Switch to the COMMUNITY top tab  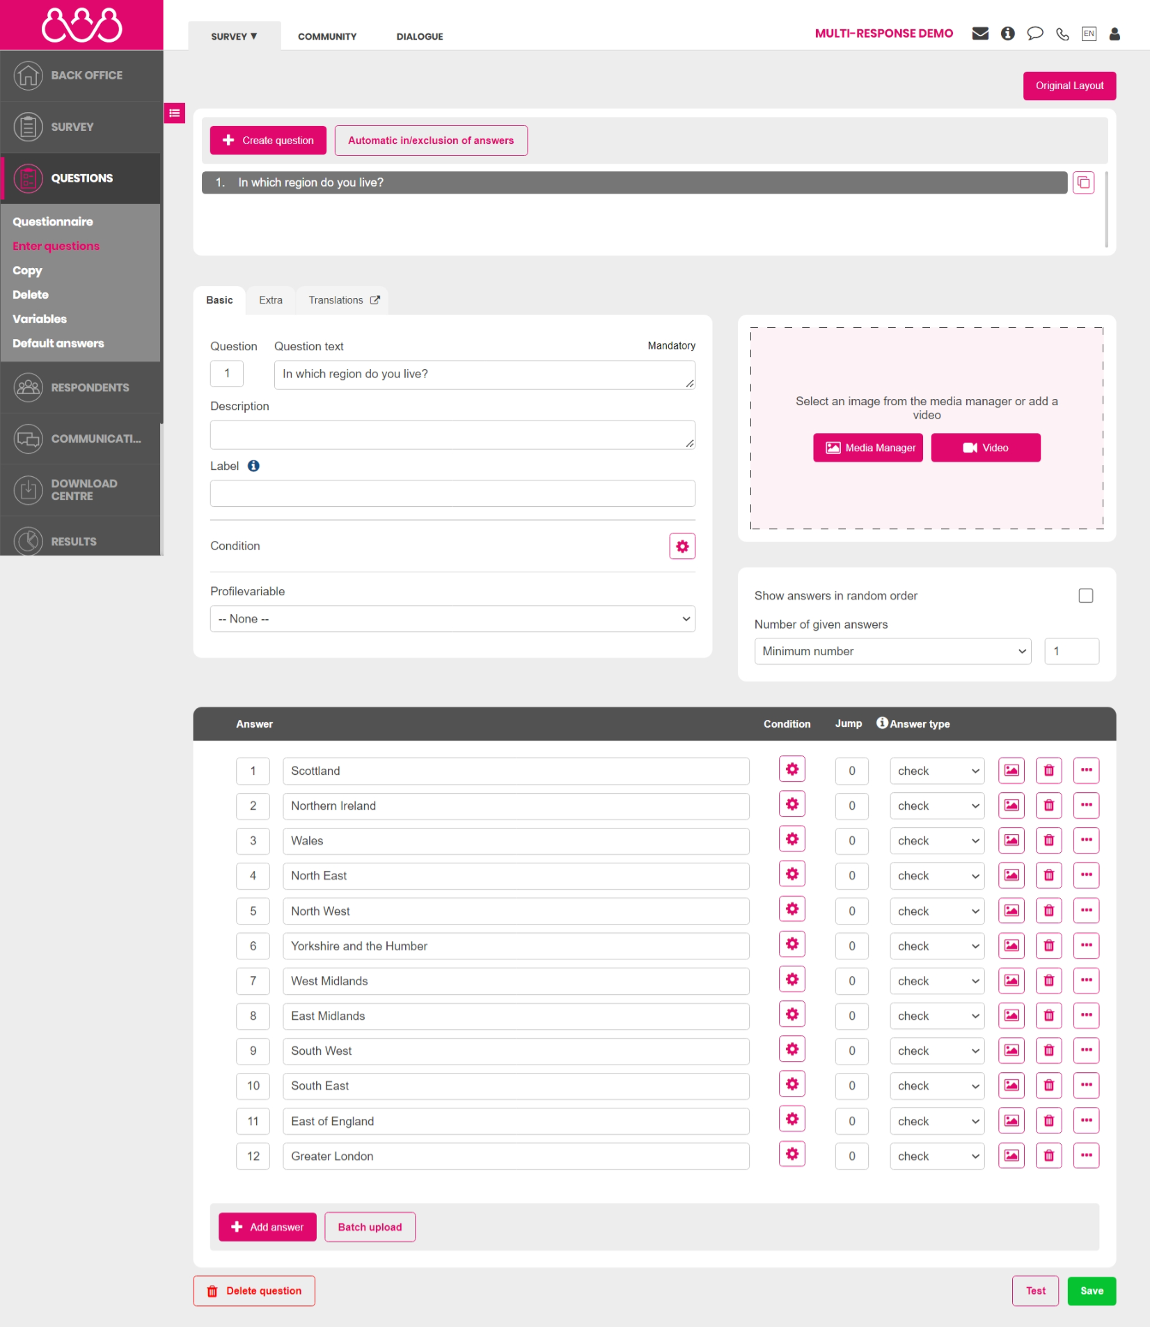point(327,36)
